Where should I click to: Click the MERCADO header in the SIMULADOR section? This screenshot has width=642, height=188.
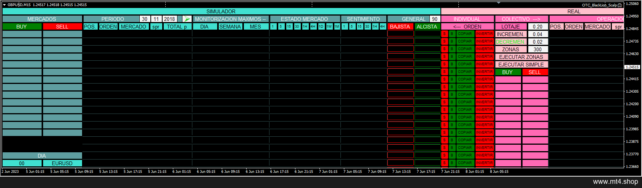pos(134,27)
